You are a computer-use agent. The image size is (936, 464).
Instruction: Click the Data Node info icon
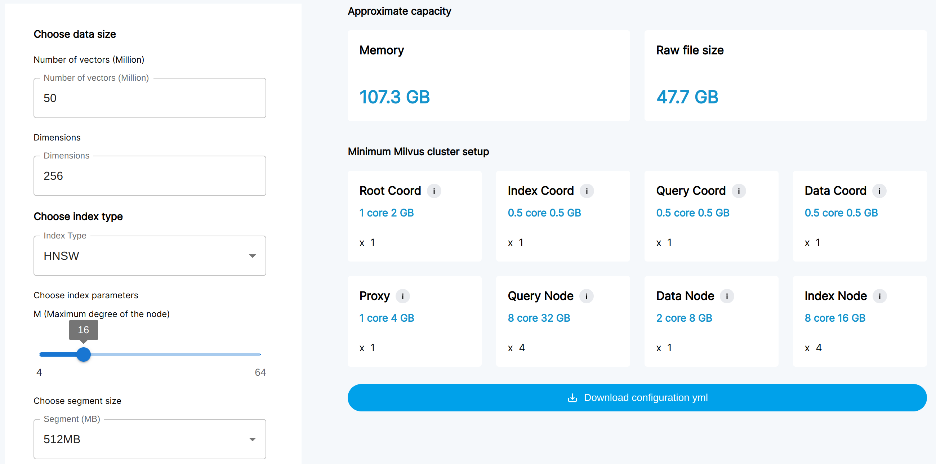click(727, 296)
